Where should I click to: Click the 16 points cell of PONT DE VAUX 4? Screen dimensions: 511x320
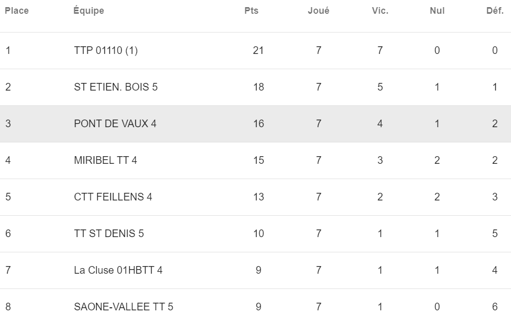pyautogui.click(x=259, y=124)
